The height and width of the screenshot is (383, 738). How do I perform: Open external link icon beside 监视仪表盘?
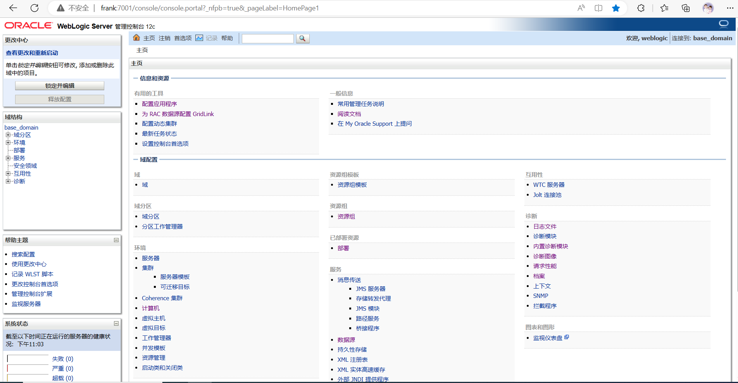point(567,337)
